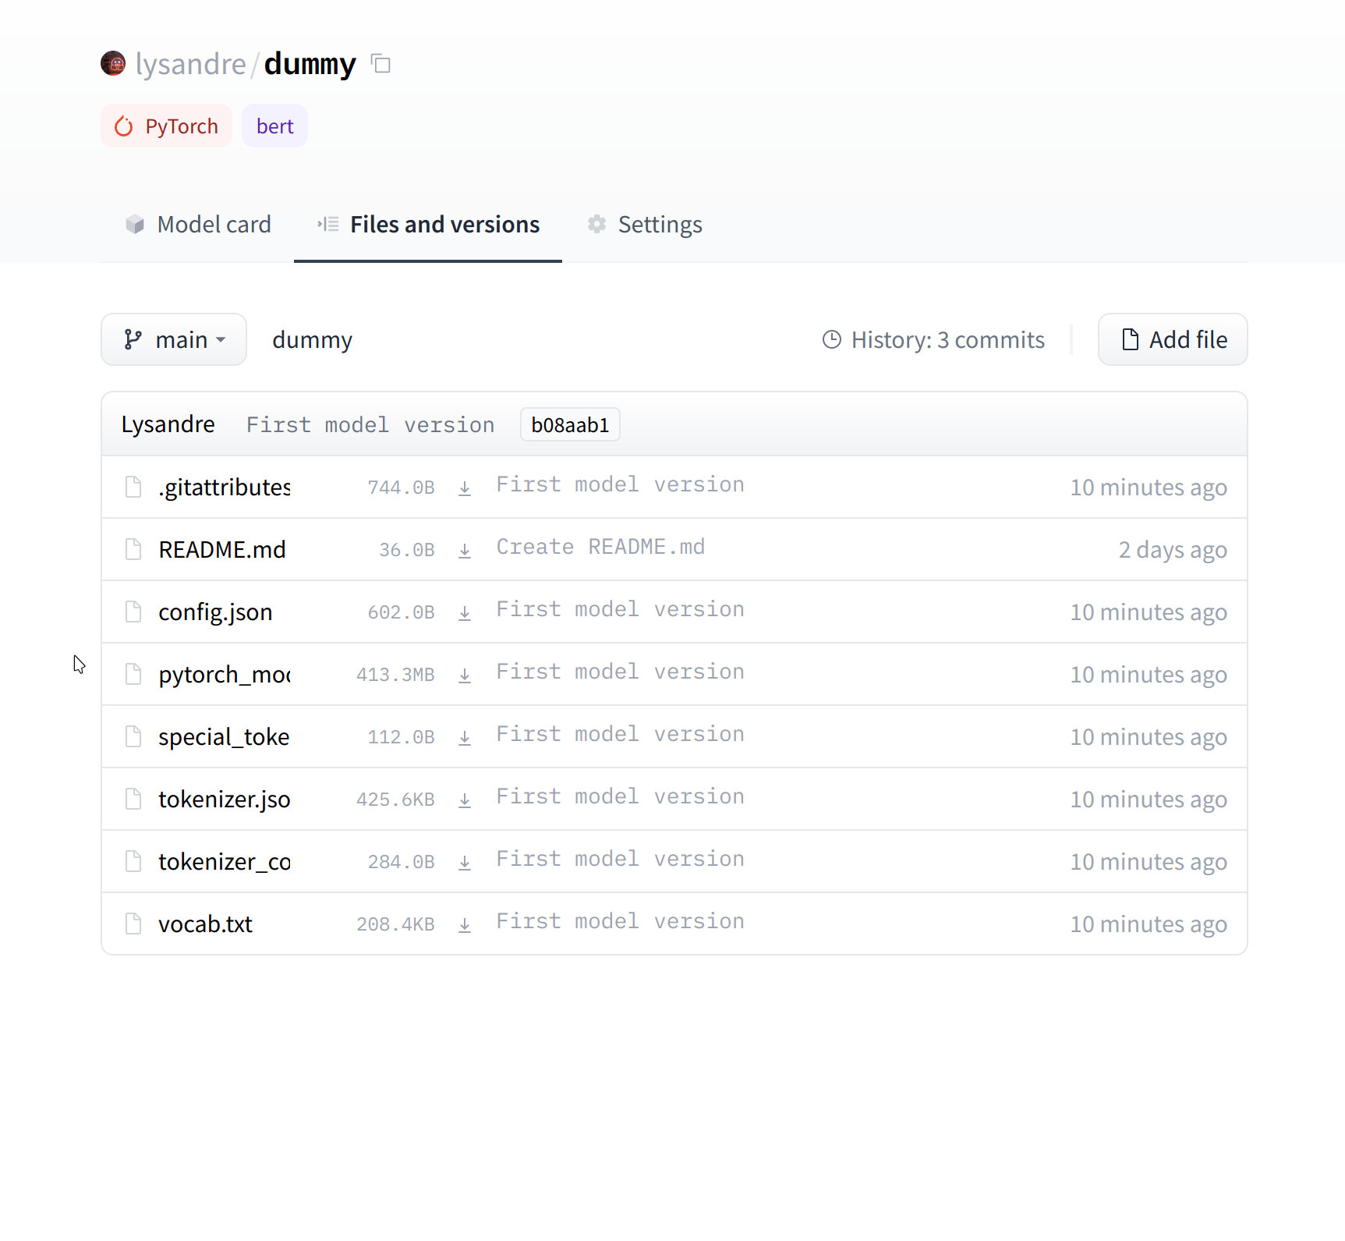Download the 413.3MB pytorch model file

465,675
